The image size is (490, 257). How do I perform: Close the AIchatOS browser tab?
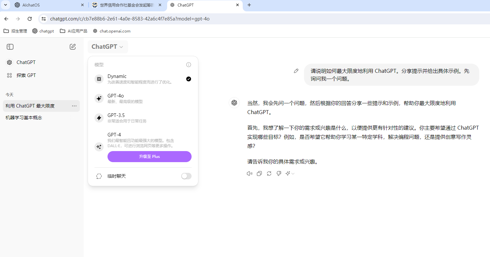click(82, 5)
